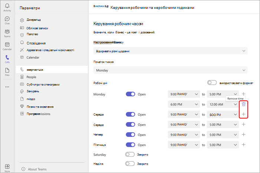
Task: Toggle Monday open switch off
Action: (130, 94)
